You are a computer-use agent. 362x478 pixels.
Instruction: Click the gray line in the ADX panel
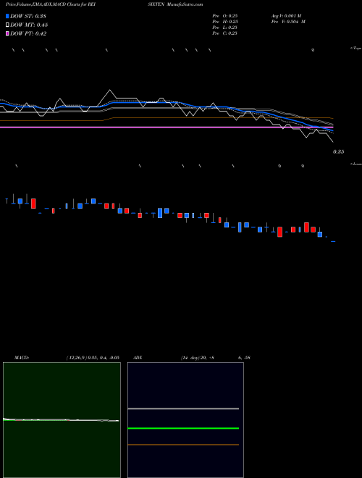coord(183,408)
